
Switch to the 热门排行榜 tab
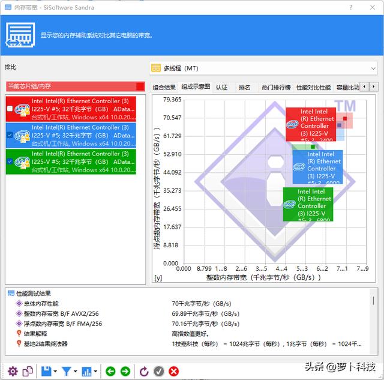[276, 87]
